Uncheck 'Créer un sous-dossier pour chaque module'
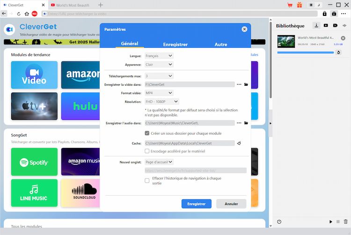351x235 pixels. (x=147, y=133)
